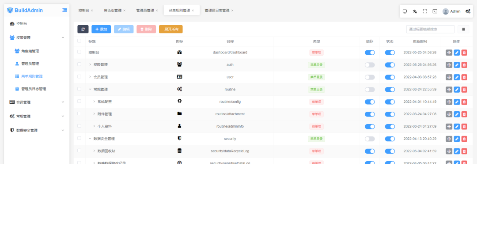Click delete trash icon in 附件管理 row
This screenshot has height=234, width=477.
tap(464, 114)
